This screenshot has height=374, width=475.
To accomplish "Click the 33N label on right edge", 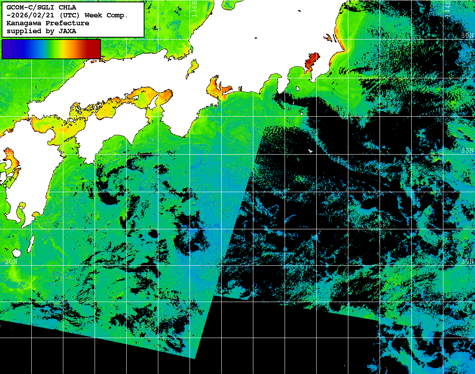I will pos(467,151).
